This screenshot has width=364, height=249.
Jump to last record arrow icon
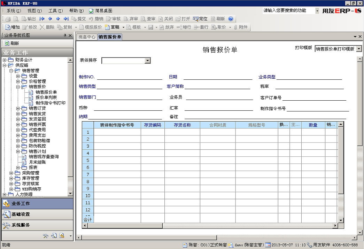pos(66,19)
